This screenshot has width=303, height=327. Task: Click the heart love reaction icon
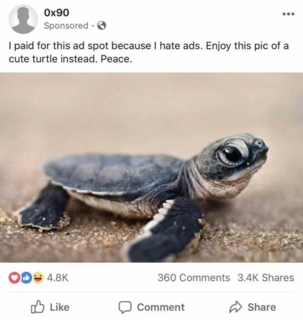pyautogui.click(x=13, y=278)
